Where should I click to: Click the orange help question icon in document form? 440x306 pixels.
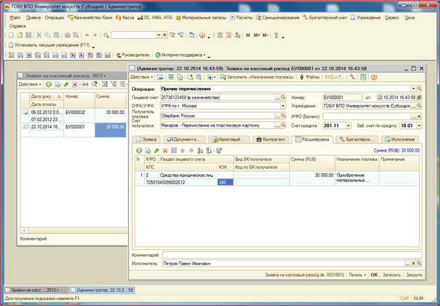pos(374,77)
